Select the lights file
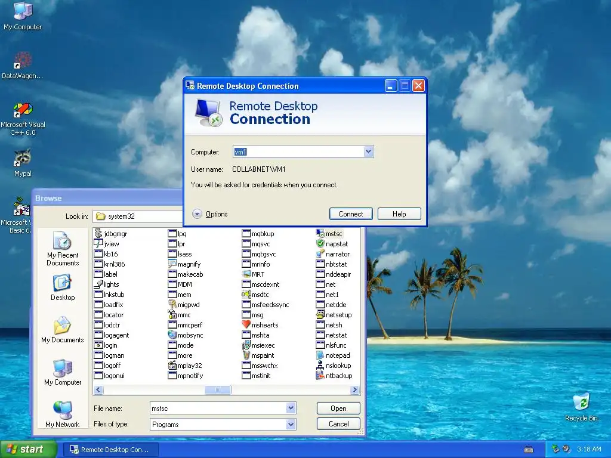The width and height of the screenshot is (611, 458). point(106,284)
